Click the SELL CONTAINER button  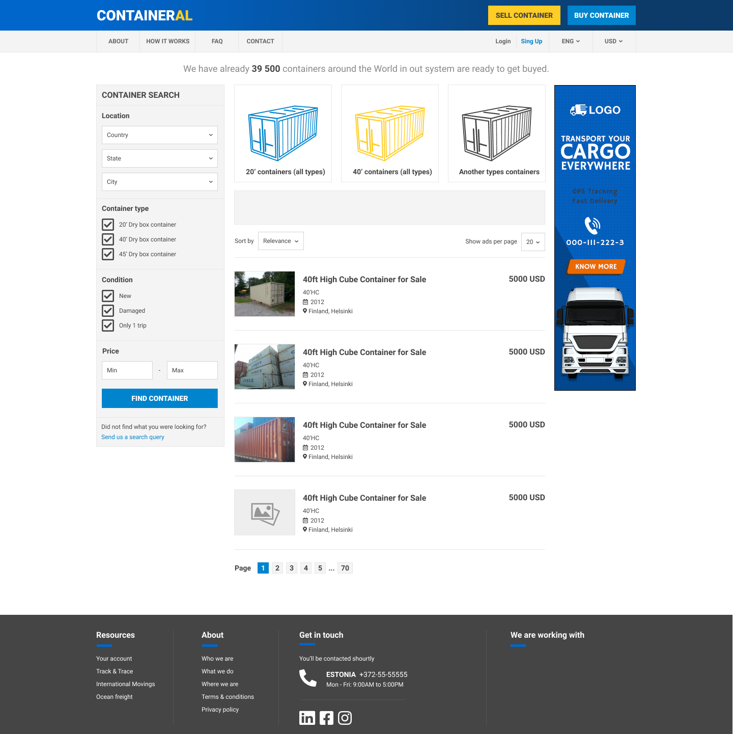click(524, 15)
